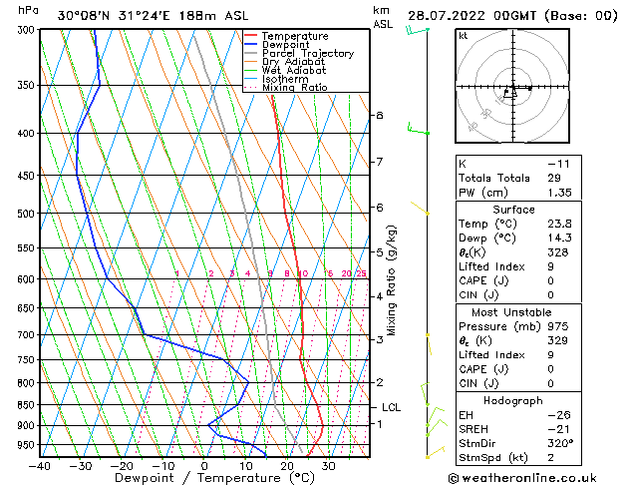Click the 28.07.2022 00GMT date header

471,16
